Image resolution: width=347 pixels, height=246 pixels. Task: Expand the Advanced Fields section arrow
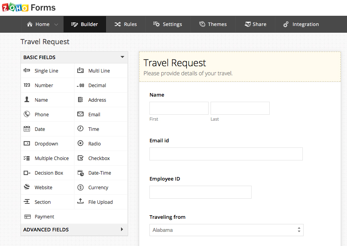(x=122, y=229)
